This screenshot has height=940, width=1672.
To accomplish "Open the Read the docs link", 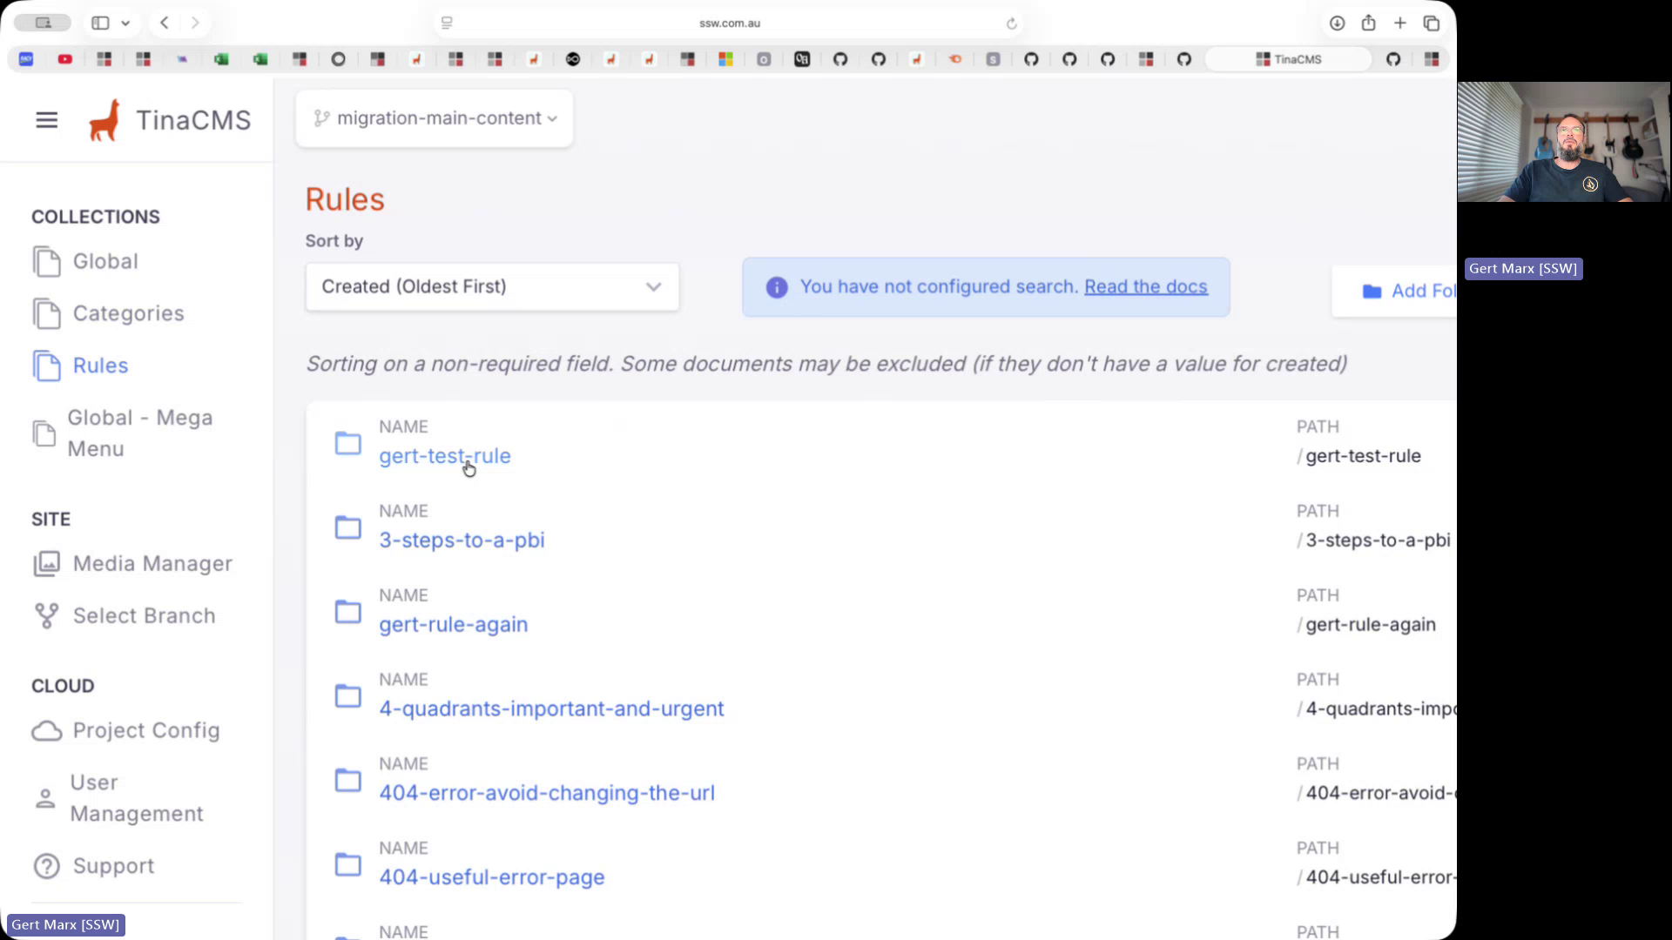I will point(1145,287).
